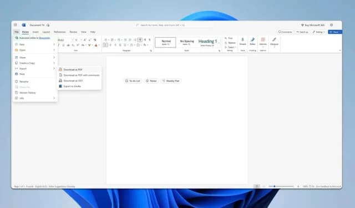
Task: Click the Increase Indent icon
Action: [130, 40]
